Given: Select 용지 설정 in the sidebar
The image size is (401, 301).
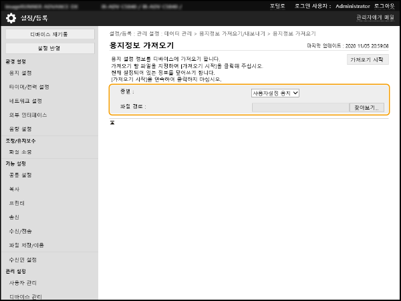Looking at the screenshot, I should click(21, 73).
